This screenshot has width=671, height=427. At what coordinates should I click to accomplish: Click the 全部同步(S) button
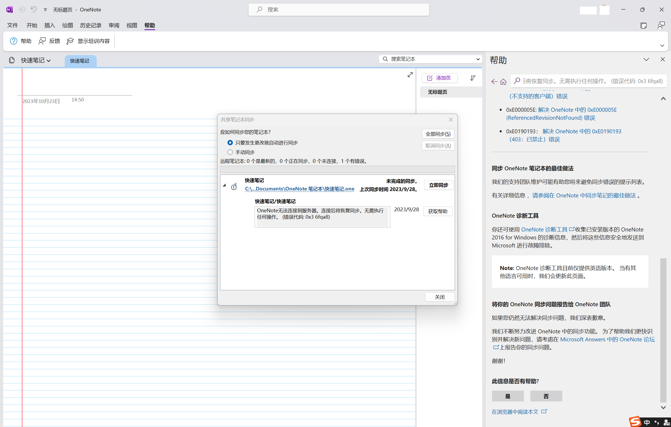coord(438,134)
